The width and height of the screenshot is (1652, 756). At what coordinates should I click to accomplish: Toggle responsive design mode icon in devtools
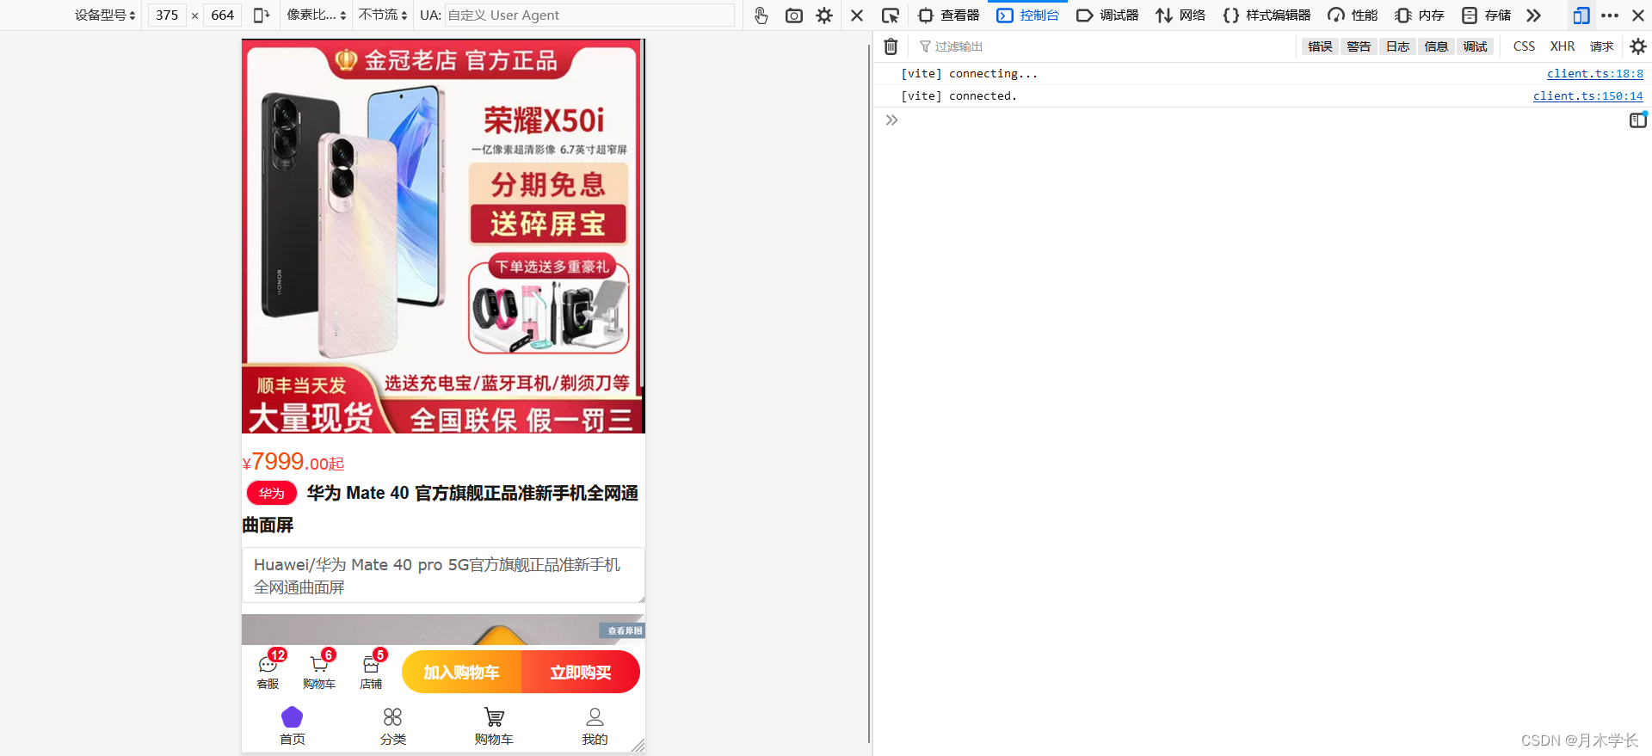click(1581, 15)
